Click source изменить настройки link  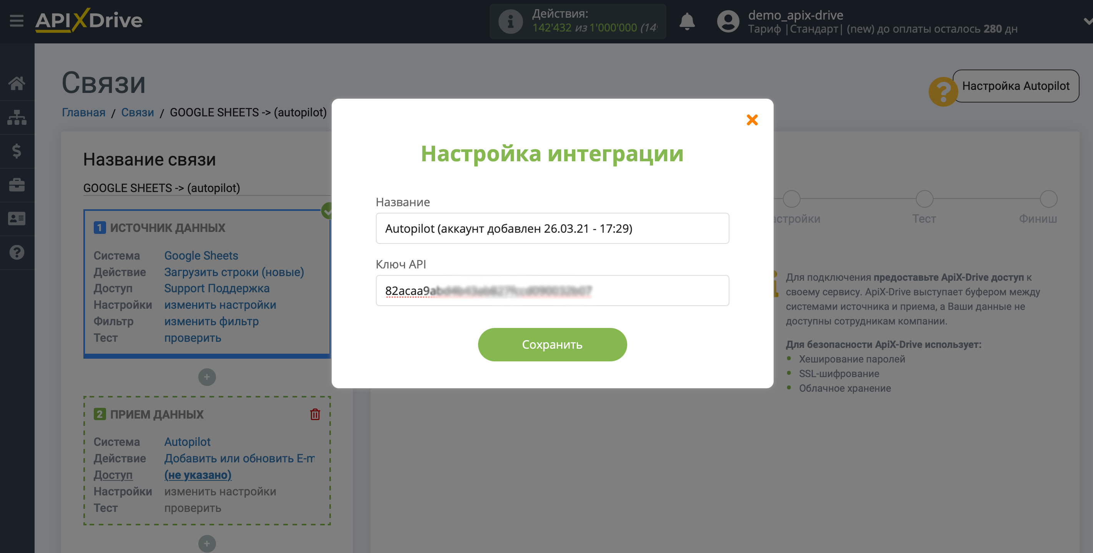pyautogui.click(x=220, y=305)
